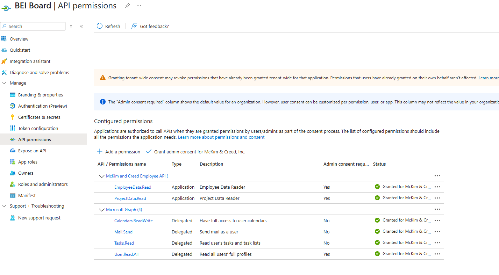Click the Description column header
This screenshot has height=275, width=499.
click(212, 164)
